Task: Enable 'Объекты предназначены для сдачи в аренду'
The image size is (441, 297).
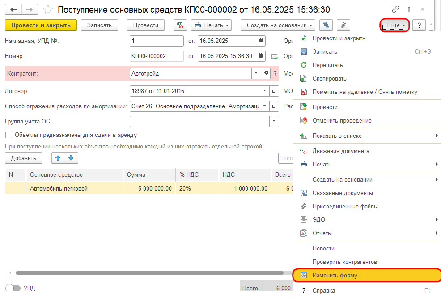Action: click(x=8, y=135)
